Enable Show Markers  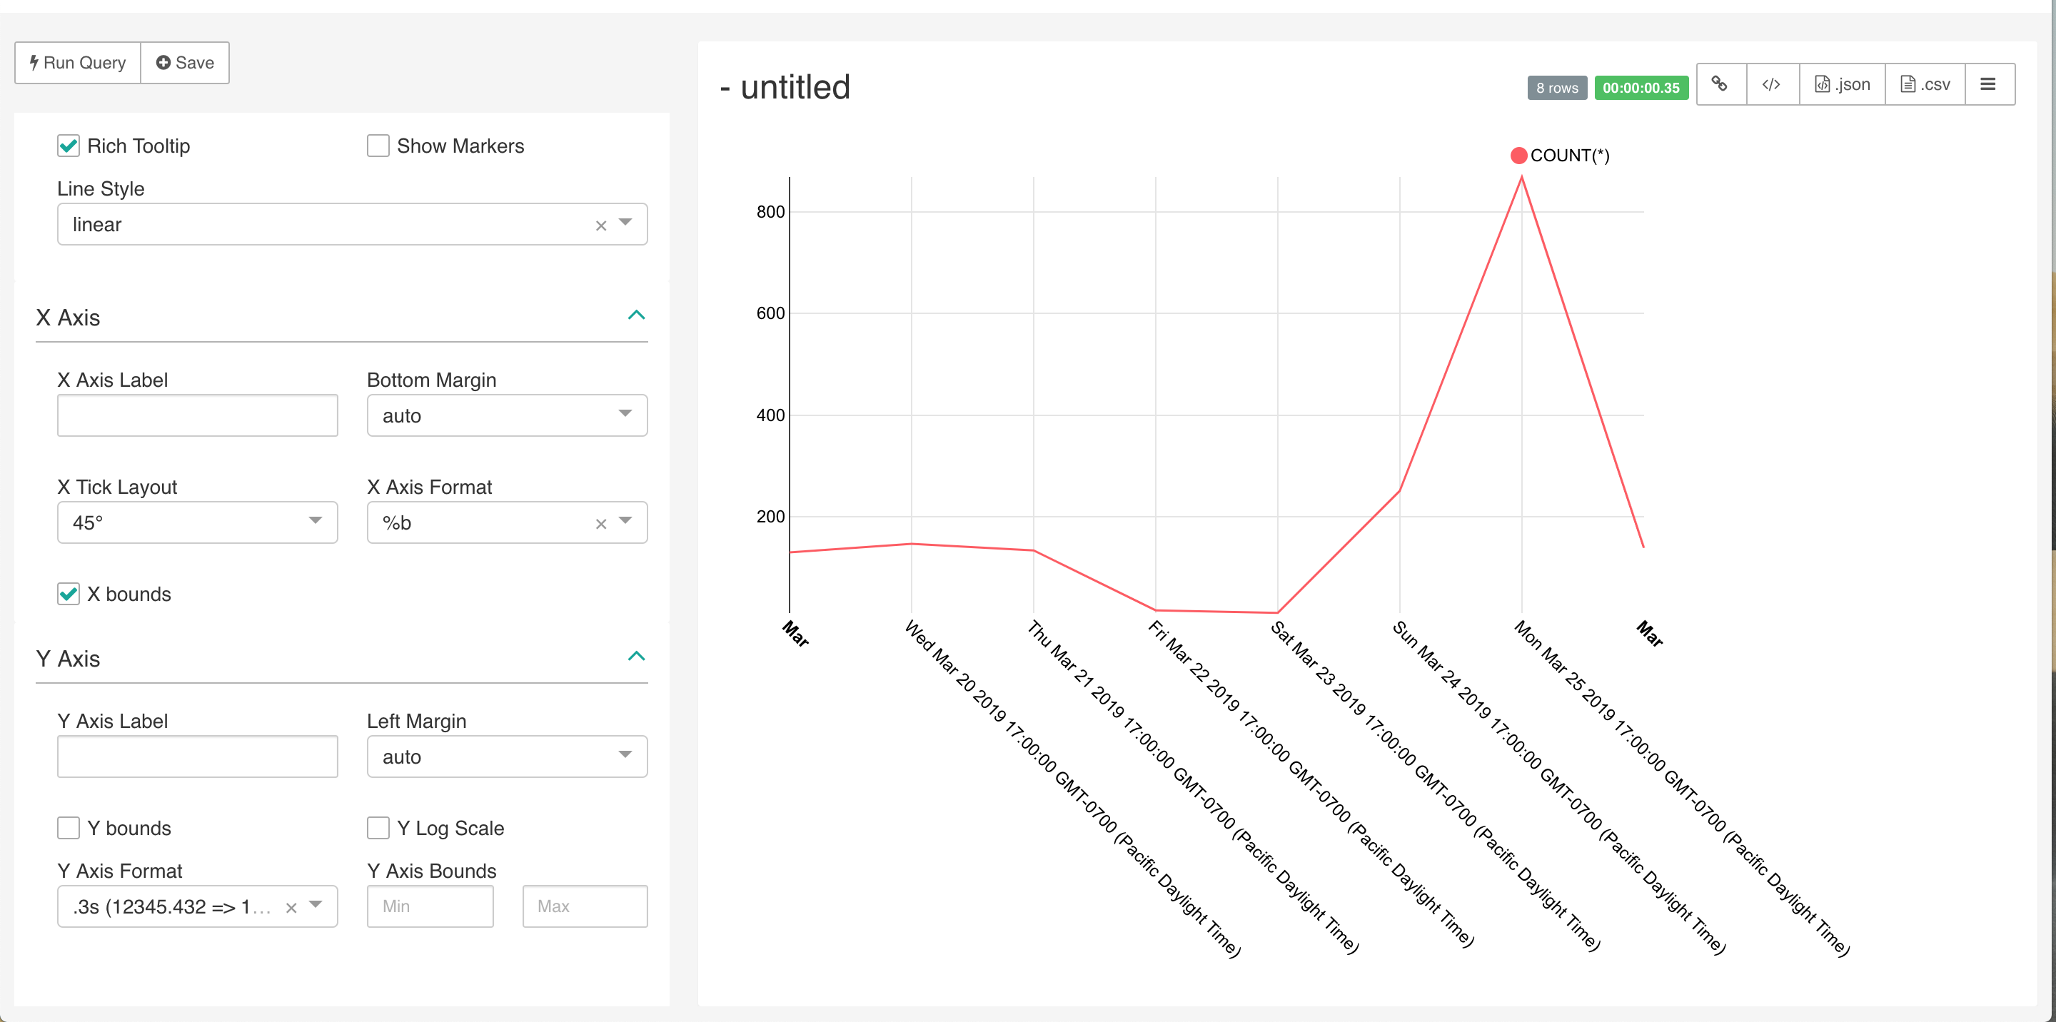point(378,145)
